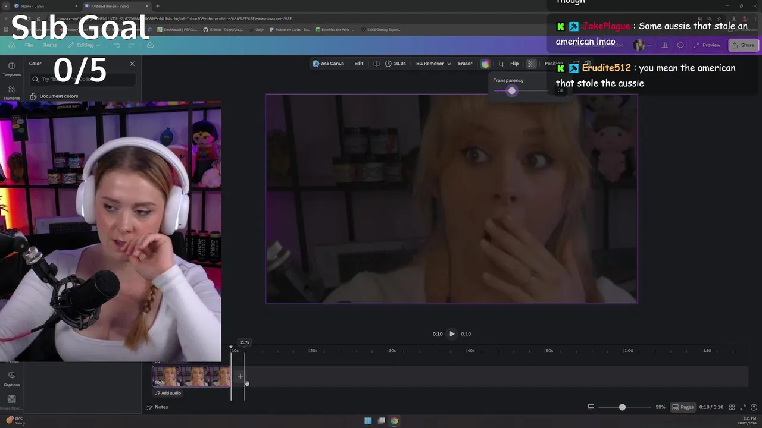
Task: Open the Flip options
Action: click(x=514, y=64)
